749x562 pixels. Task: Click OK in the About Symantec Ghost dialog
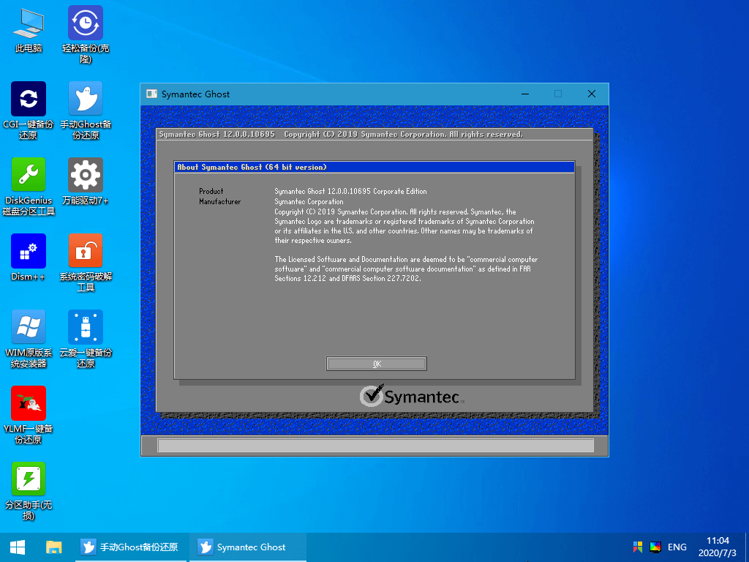(376, 364)
